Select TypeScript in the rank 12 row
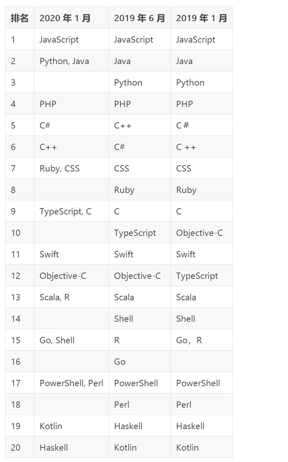This screenshot has width=288, height=462. click(x=202, y=275)
